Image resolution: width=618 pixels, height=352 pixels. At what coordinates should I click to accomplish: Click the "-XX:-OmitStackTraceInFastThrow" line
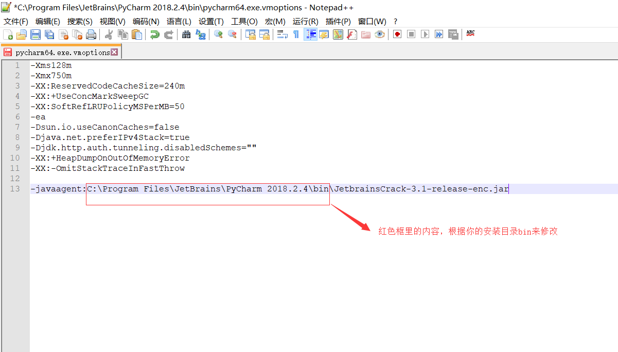(x=108, y=168)
